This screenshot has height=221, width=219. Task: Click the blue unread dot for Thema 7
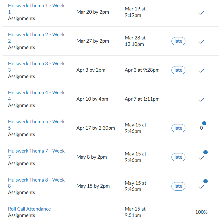[206, 152]
